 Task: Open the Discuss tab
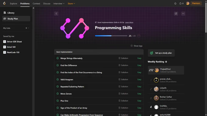(47, 4)
